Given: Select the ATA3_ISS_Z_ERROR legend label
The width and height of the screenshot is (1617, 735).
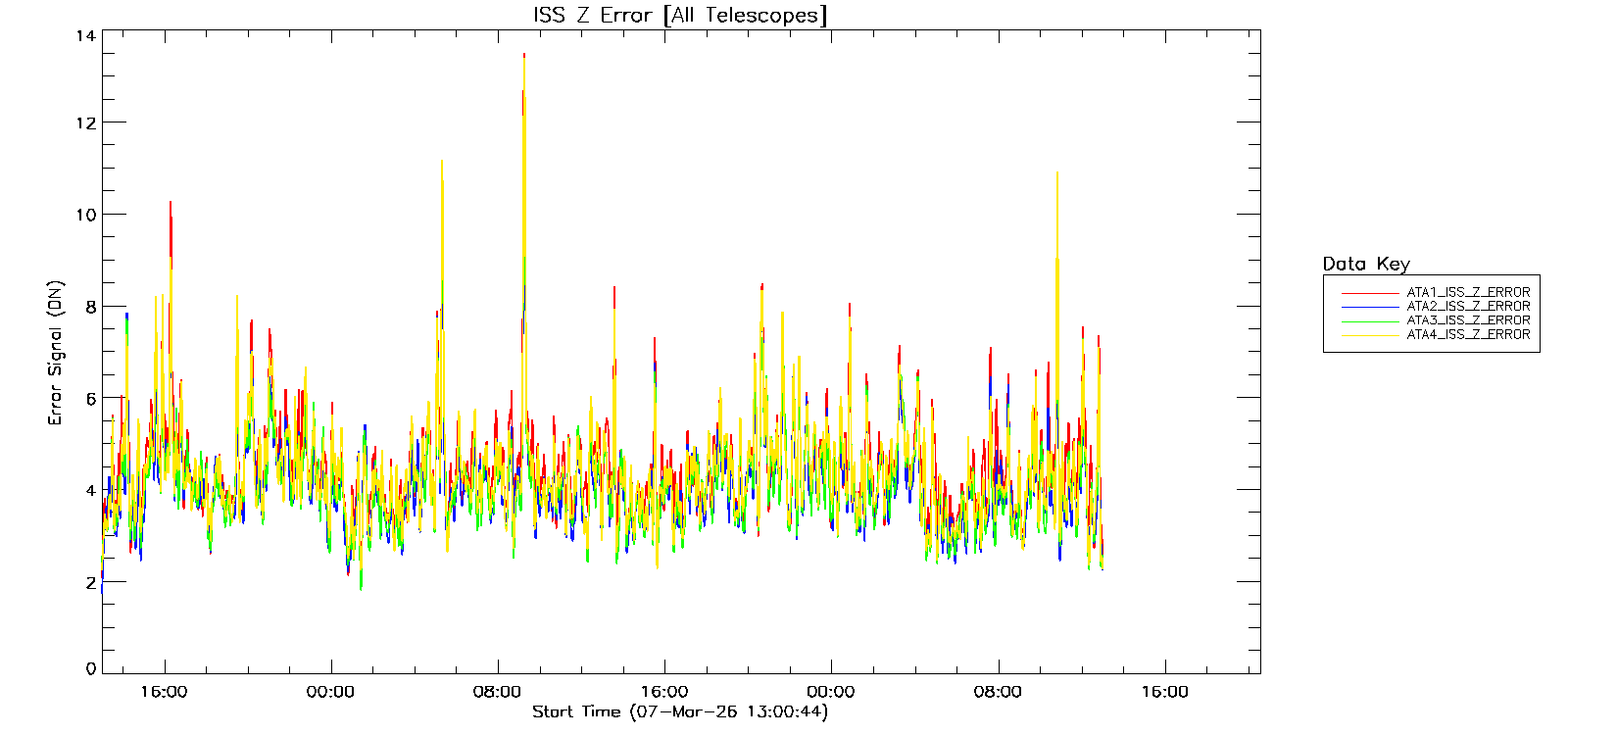Looking at the screenshot, I should [x=1468, y=320].
